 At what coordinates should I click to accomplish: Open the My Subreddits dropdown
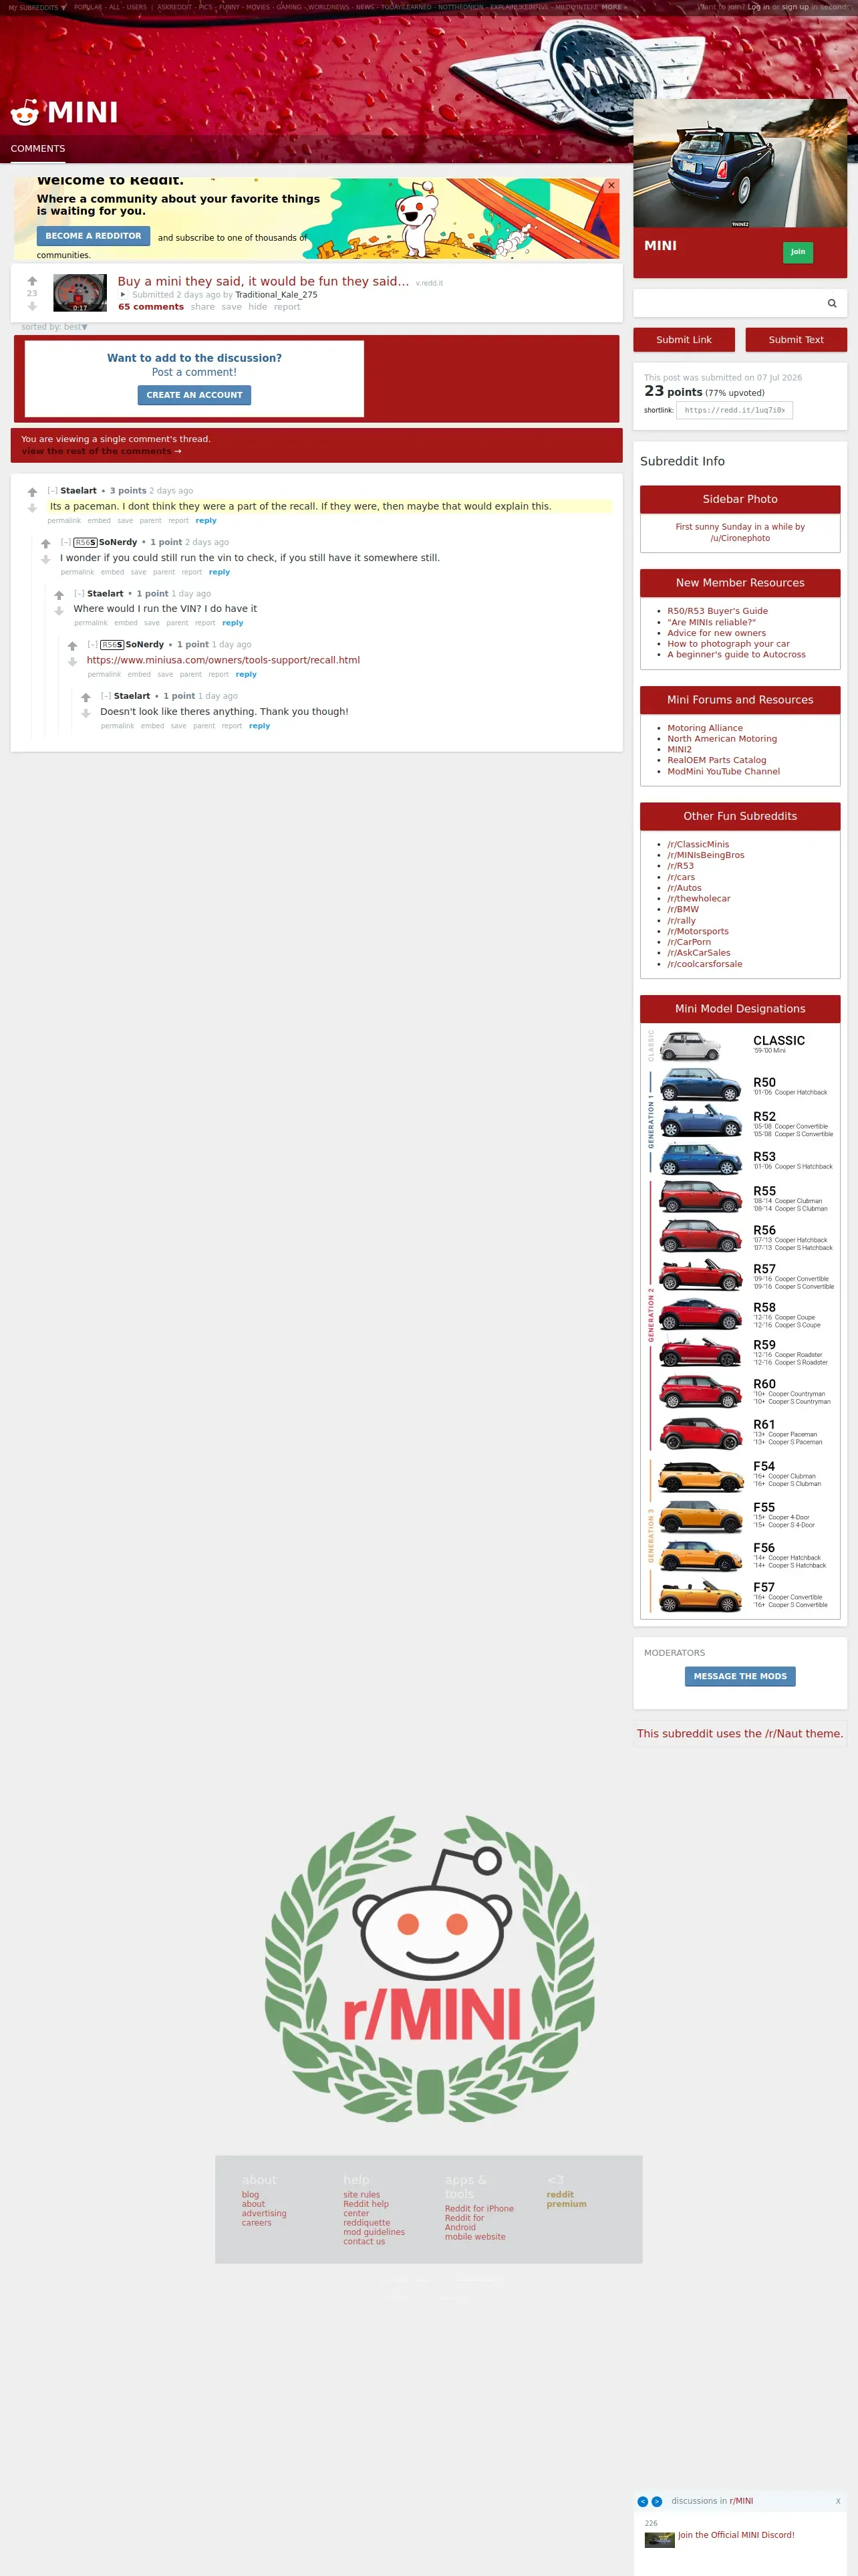(x=37, y=7)
